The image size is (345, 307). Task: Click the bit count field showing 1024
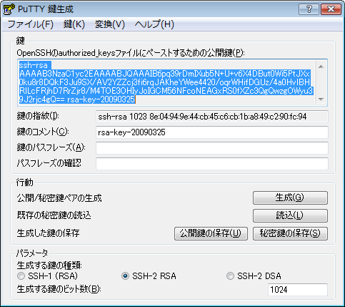(x=298, y=290)
